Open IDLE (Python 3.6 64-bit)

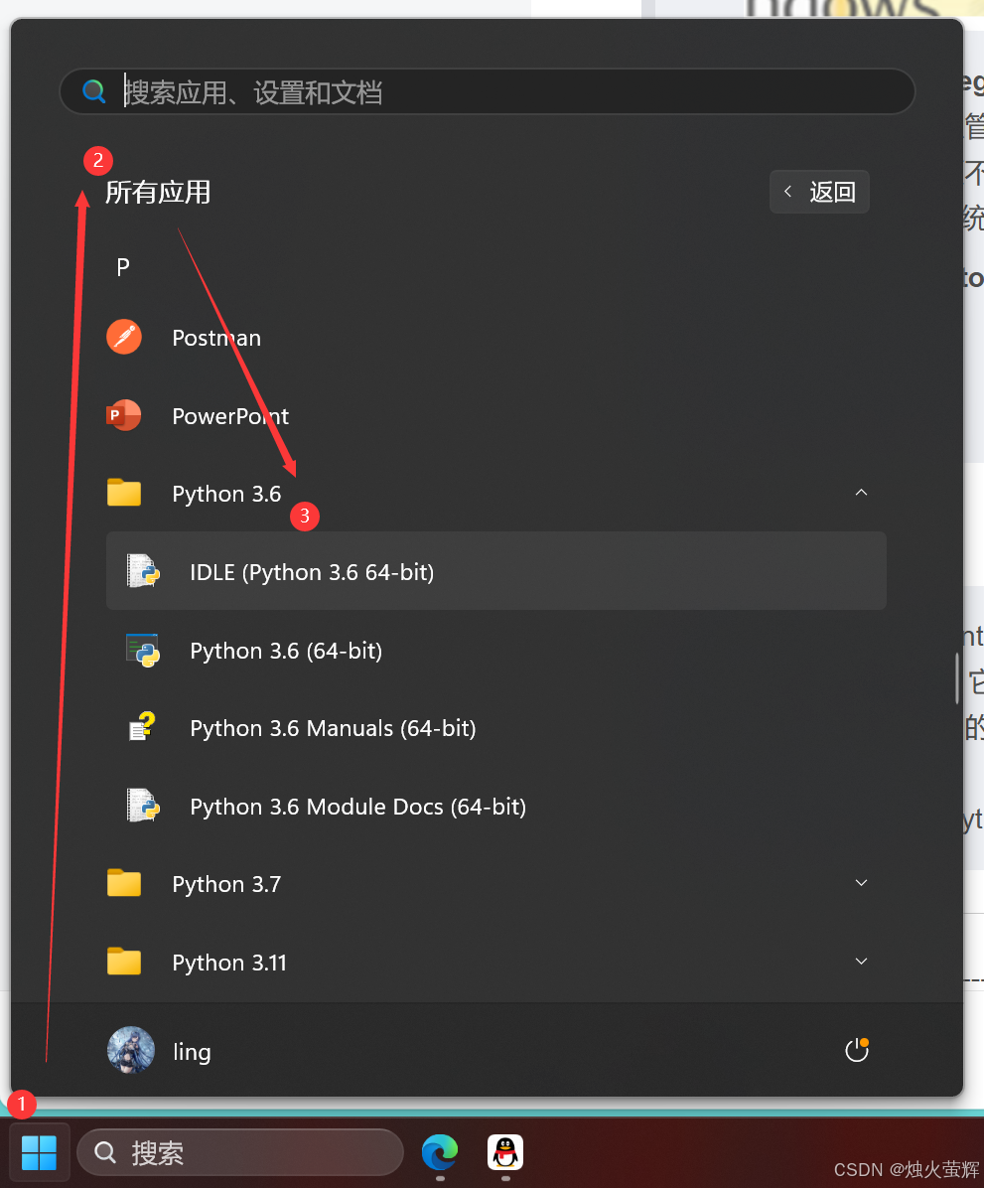click(x=311, y=571)
